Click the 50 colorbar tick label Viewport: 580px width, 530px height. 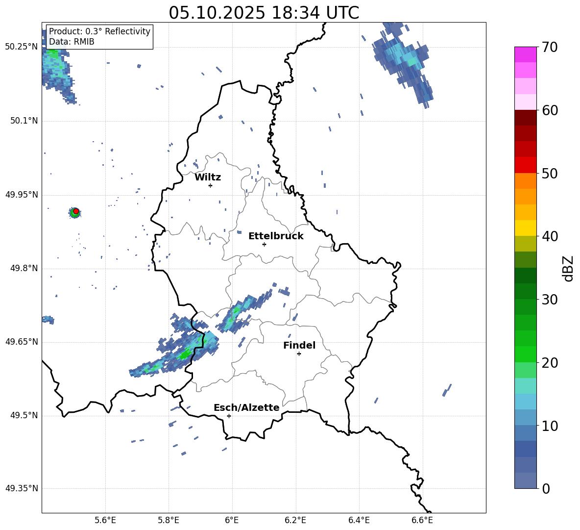point(549,174)
